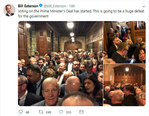Click the @Bill_Esterson handle

click(55, 6)
